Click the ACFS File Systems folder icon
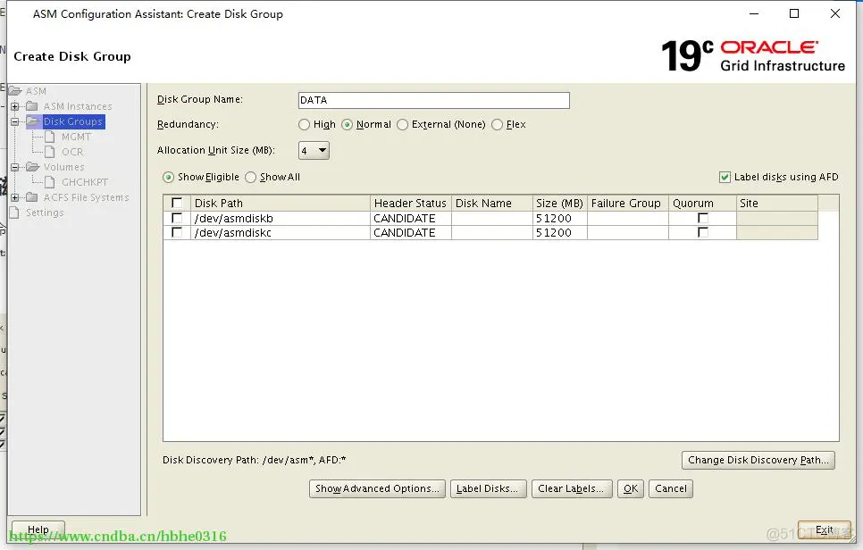The height and width of the screenshot is (550, 863). (x=32, y=197)
